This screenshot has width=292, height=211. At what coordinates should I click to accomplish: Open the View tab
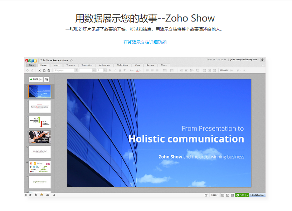pos(137,65)
